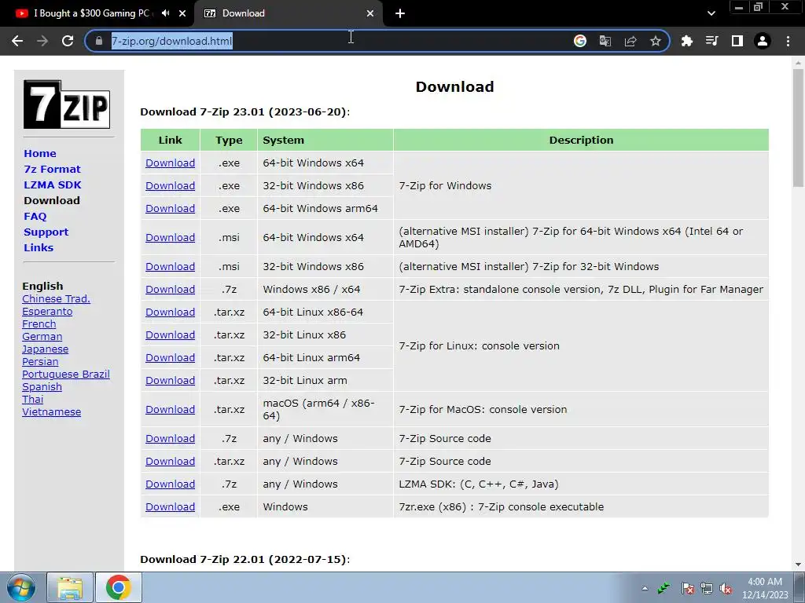805x603 pixels.
Task: Switch language to Portuguese Brazil
Action: click(x=66, y=375)
